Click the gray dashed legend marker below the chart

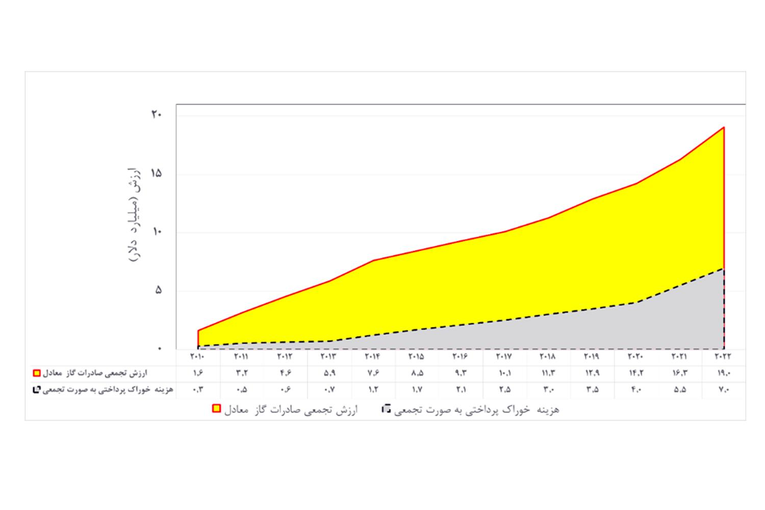[x=386, y=409]
